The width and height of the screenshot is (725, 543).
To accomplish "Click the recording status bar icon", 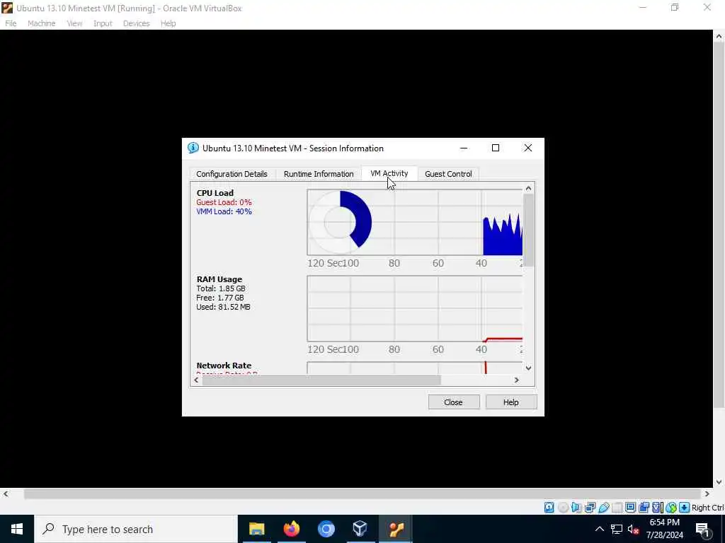I will [644, 508].
